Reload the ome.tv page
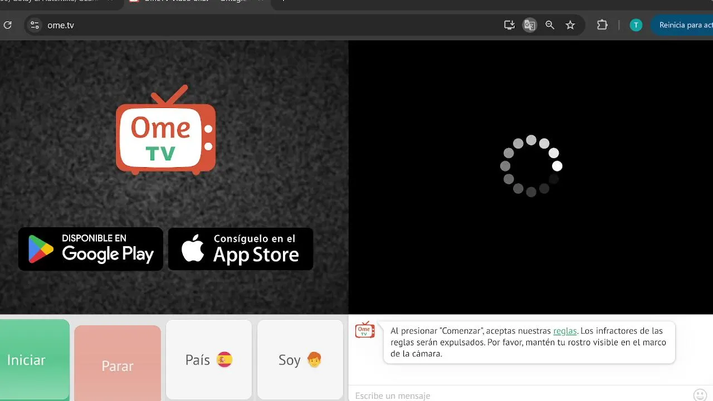Image resolution: width=713 pixels, height=401 pixels. (7, 25)
